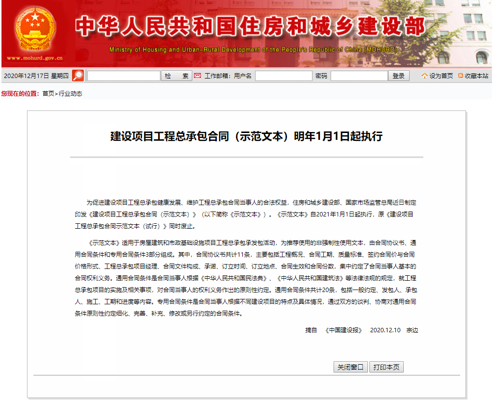493x400 pixels.
Task: Focus the search keyword input box
Action: tap(124, 76)
